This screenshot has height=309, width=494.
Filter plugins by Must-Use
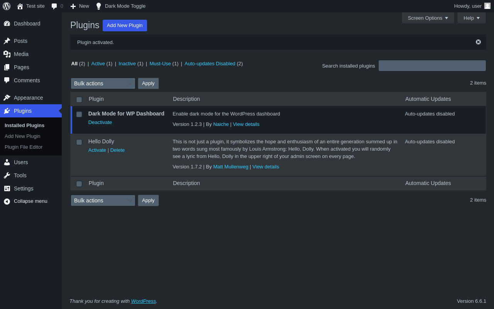click(x=160, y=64)
